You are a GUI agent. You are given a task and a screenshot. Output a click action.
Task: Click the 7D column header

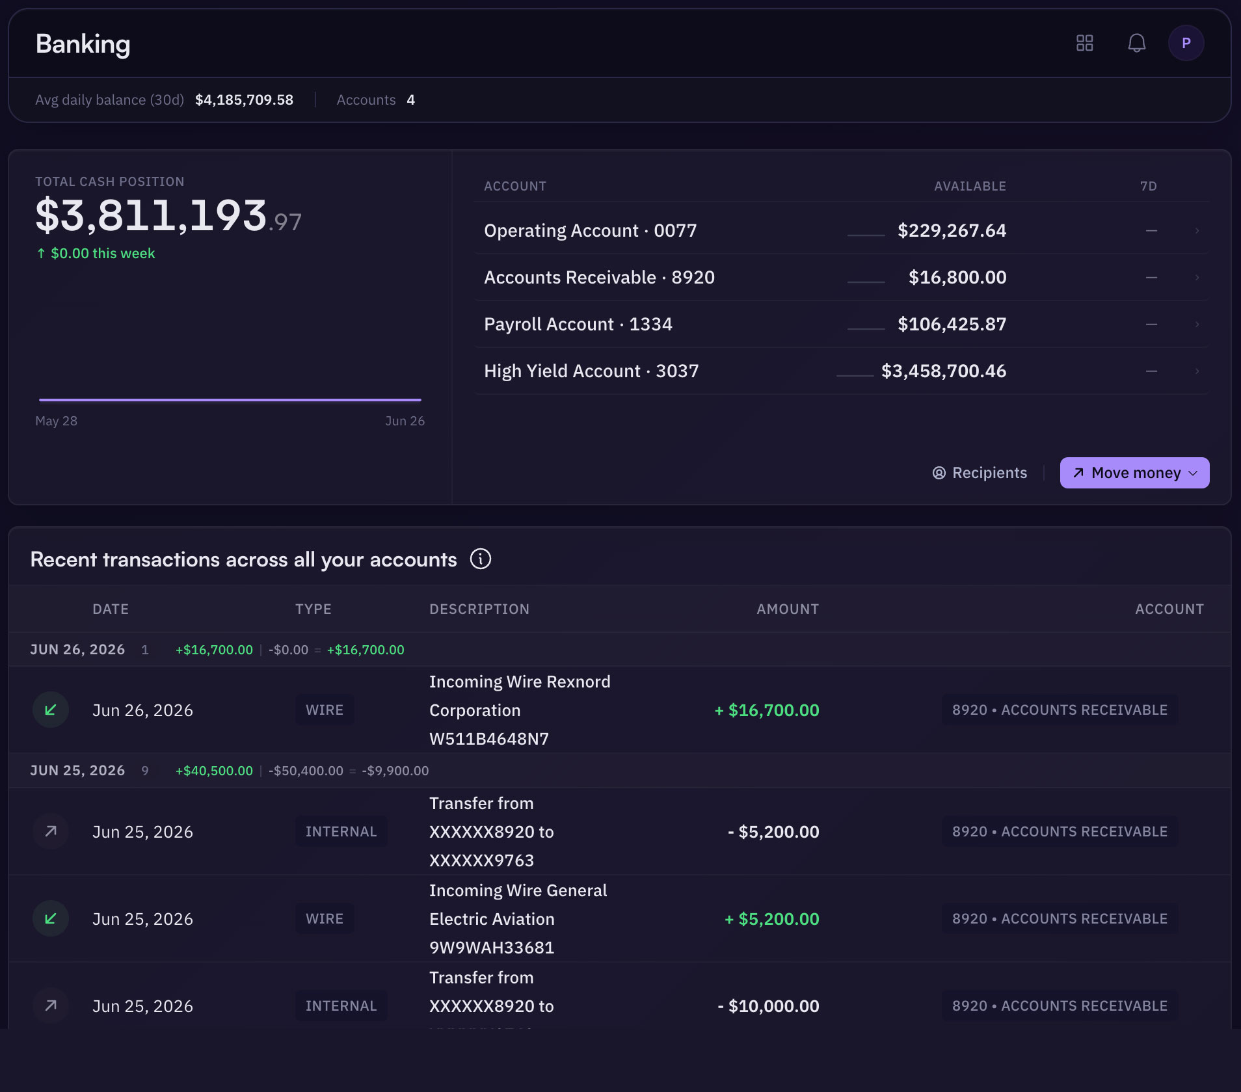[x=1149, y=186]
